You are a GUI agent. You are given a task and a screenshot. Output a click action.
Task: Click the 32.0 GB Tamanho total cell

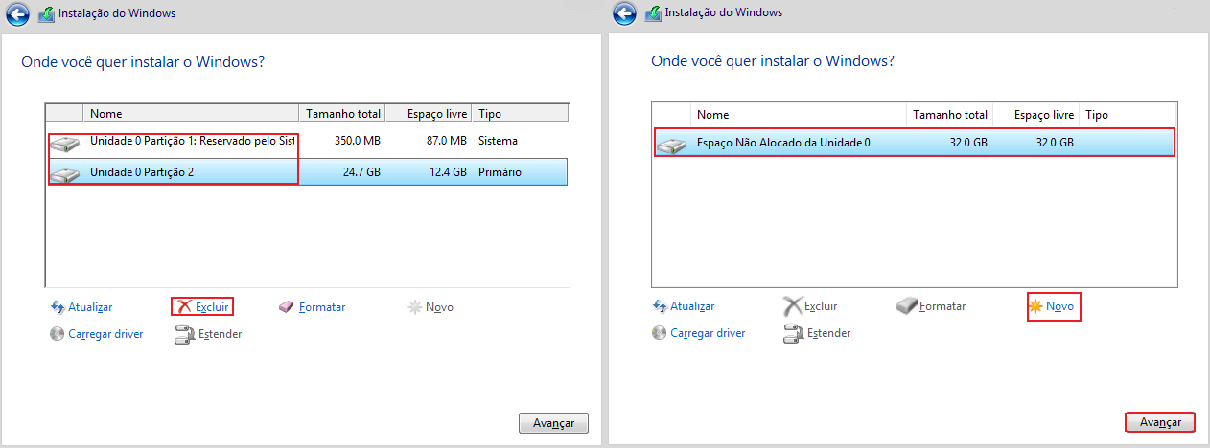click(966, 143)
